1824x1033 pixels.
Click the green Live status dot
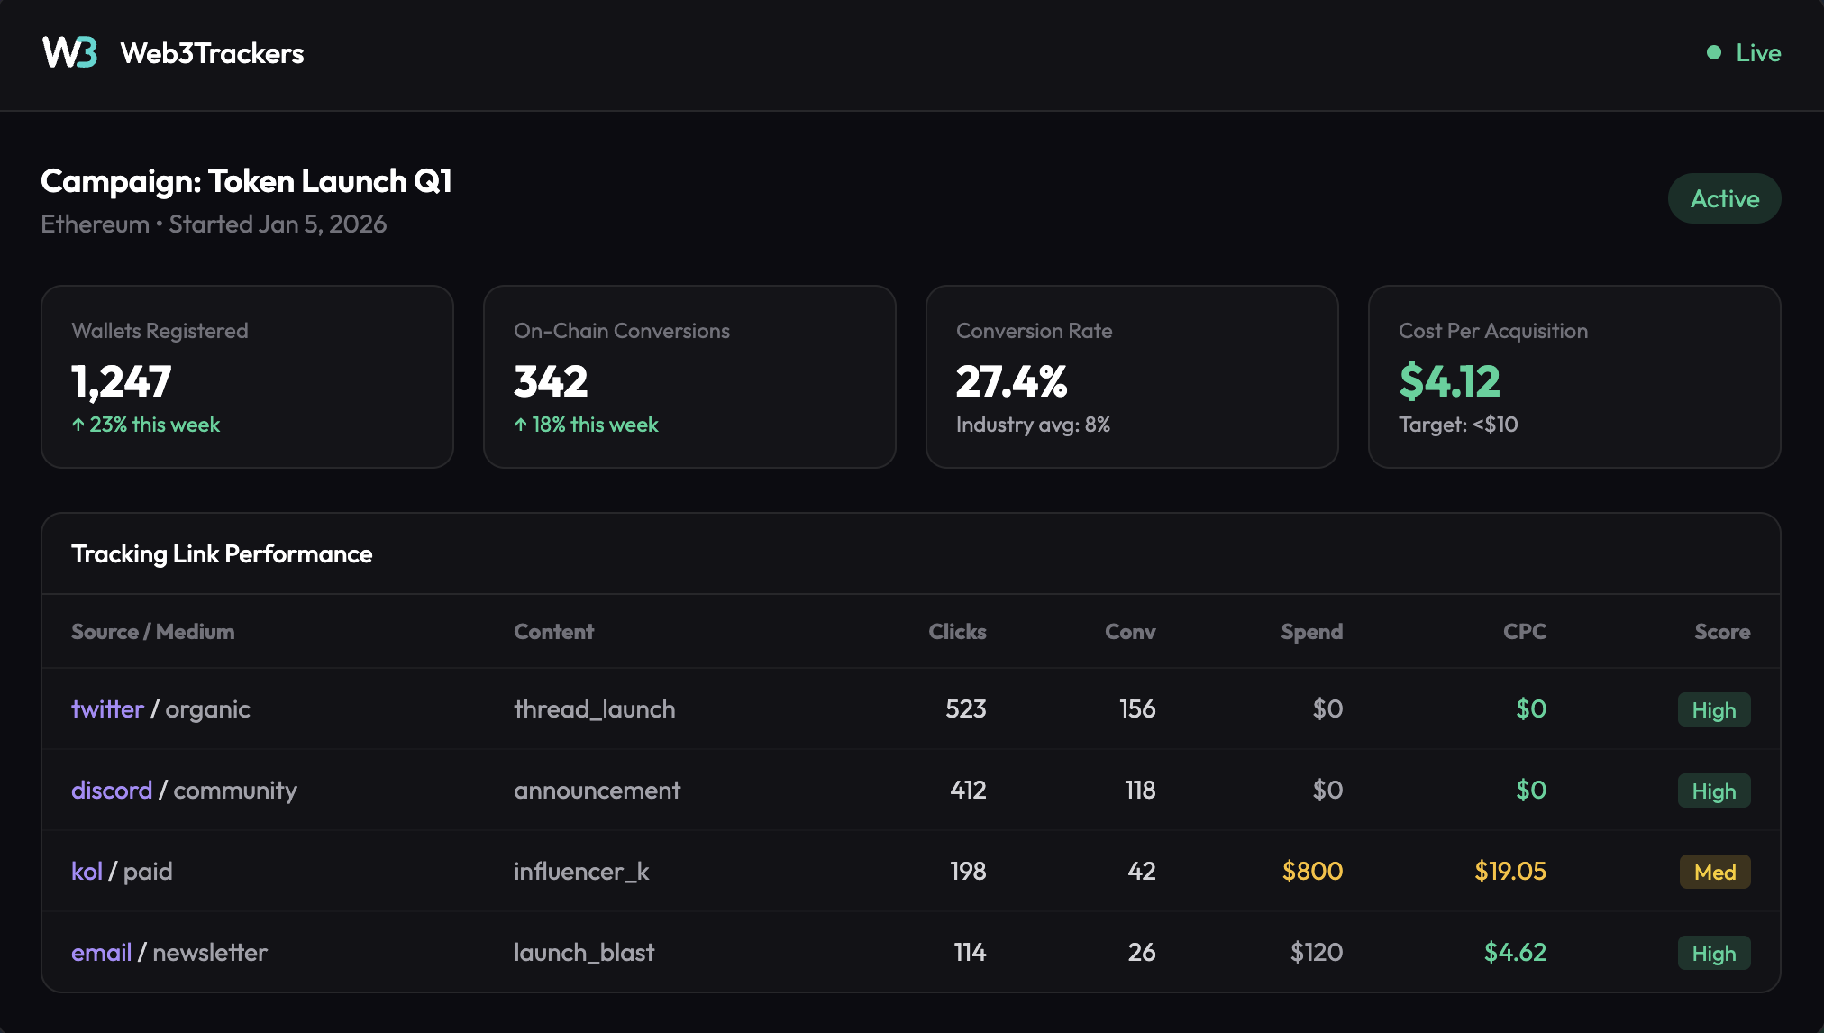pos(1713,52)
